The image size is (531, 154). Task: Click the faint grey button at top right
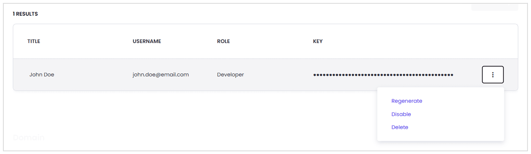pyautogui.click(x=495, y=8)
